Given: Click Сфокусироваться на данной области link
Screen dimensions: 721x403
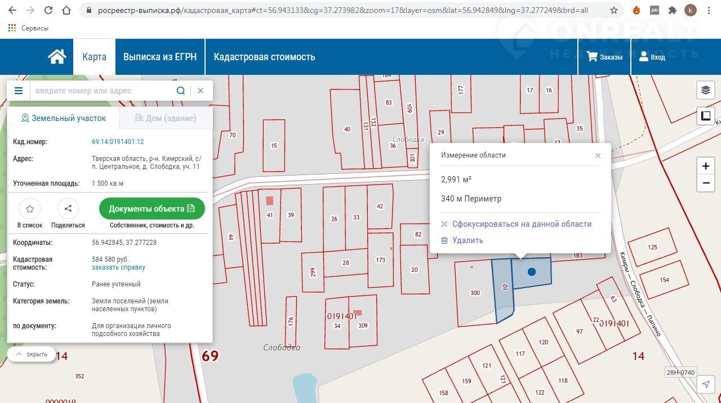Looking at the screenshot, I should [522, 224].
